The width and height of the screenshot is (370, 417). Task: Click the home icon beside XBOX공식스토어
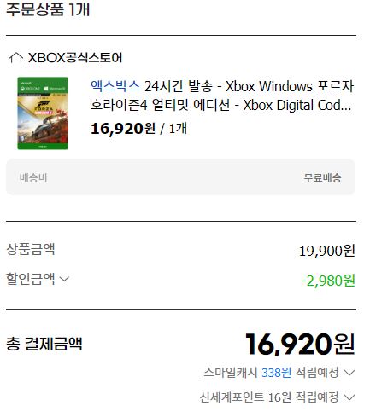(x=16, y=58)
